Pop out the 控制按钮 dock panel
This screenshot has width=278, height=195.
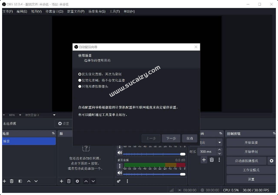(274, 134)
